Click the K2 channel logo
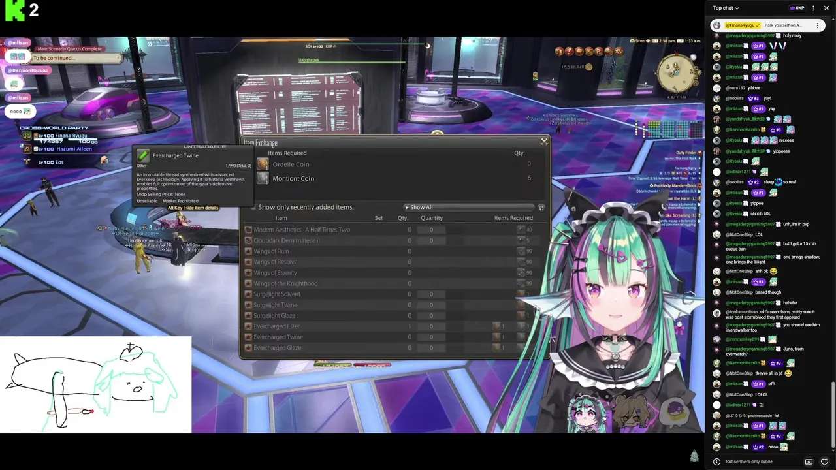The height and width of the screenshot is (470, 836). [x=22, y=10]
